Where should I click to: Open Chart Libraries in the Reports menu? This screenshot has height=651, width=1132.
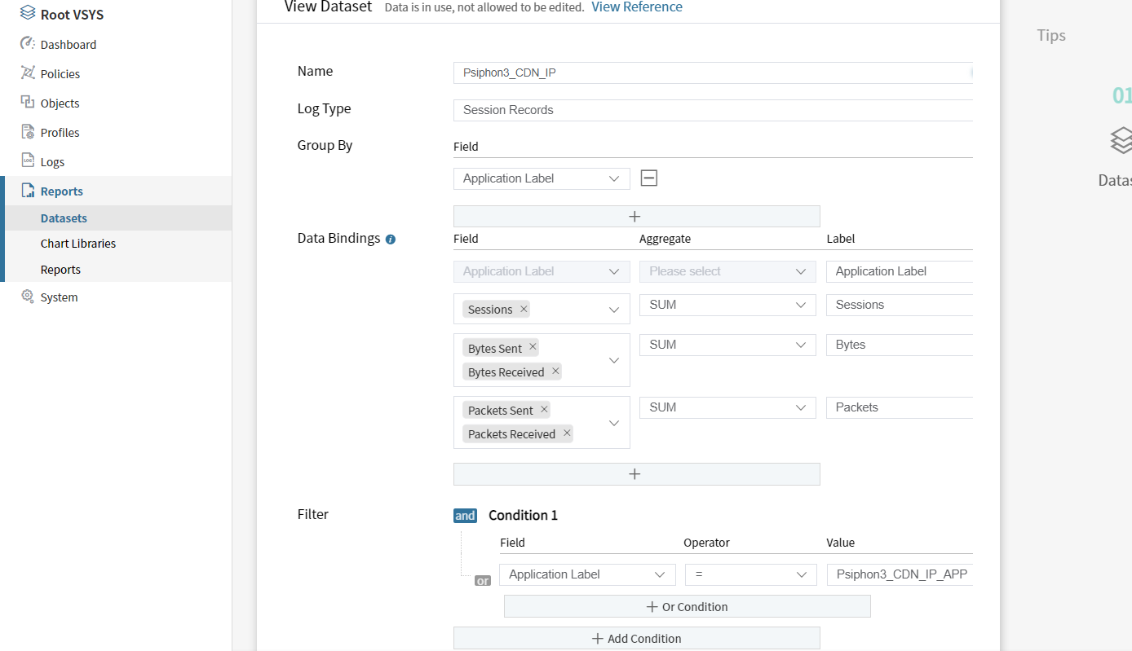click(x=78, y=244)
